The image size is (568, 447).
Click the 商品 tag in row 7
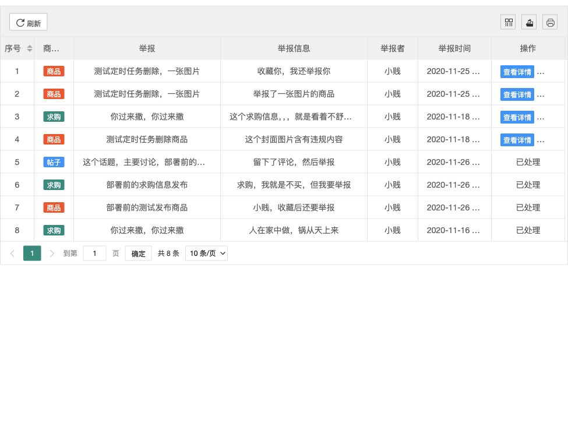54,207
